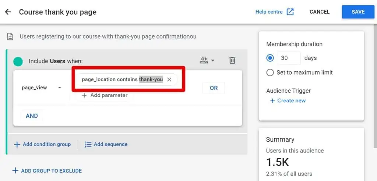
Task: Select the 30 days duration radio button
Action: coord(270,58)
